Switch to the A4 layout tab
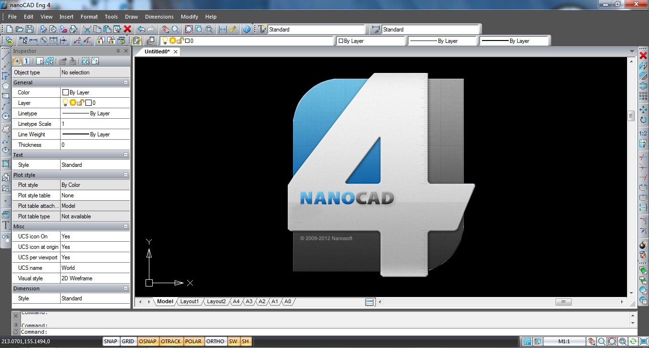This screenshot has width=649, height=348. click(x=236, y=301)
